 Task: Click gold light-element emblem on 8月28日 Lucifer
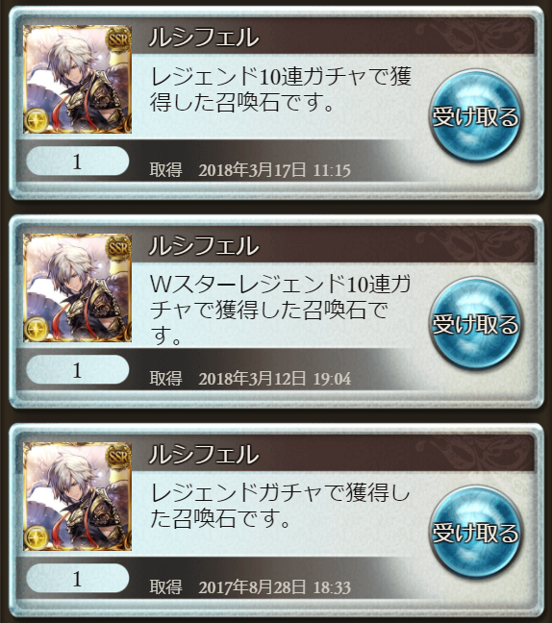click(37, 537)
